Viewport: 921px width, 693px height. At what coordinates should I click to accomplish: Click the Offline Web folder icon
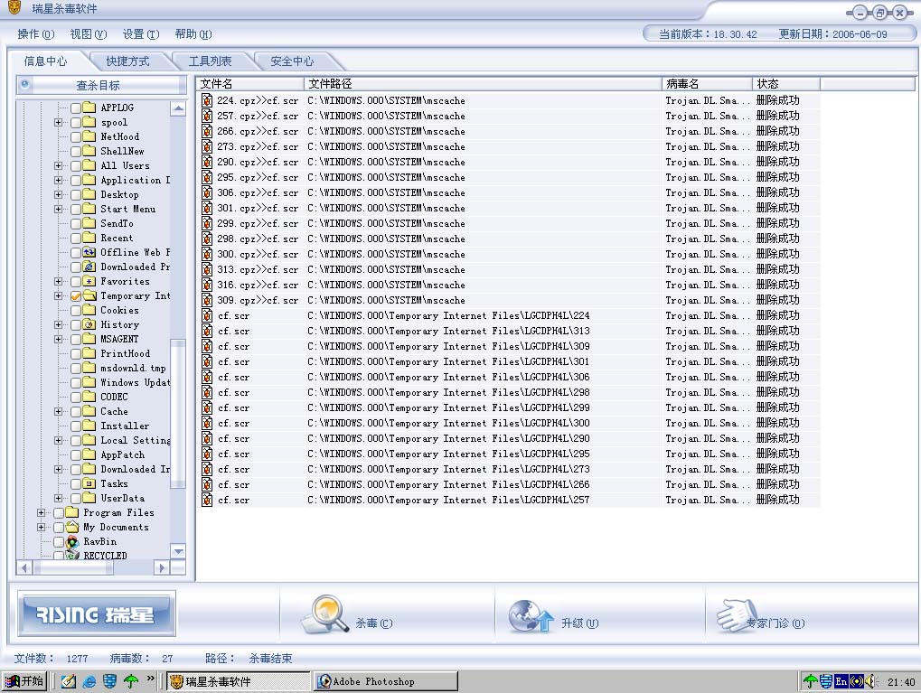[x=89, y=252]
